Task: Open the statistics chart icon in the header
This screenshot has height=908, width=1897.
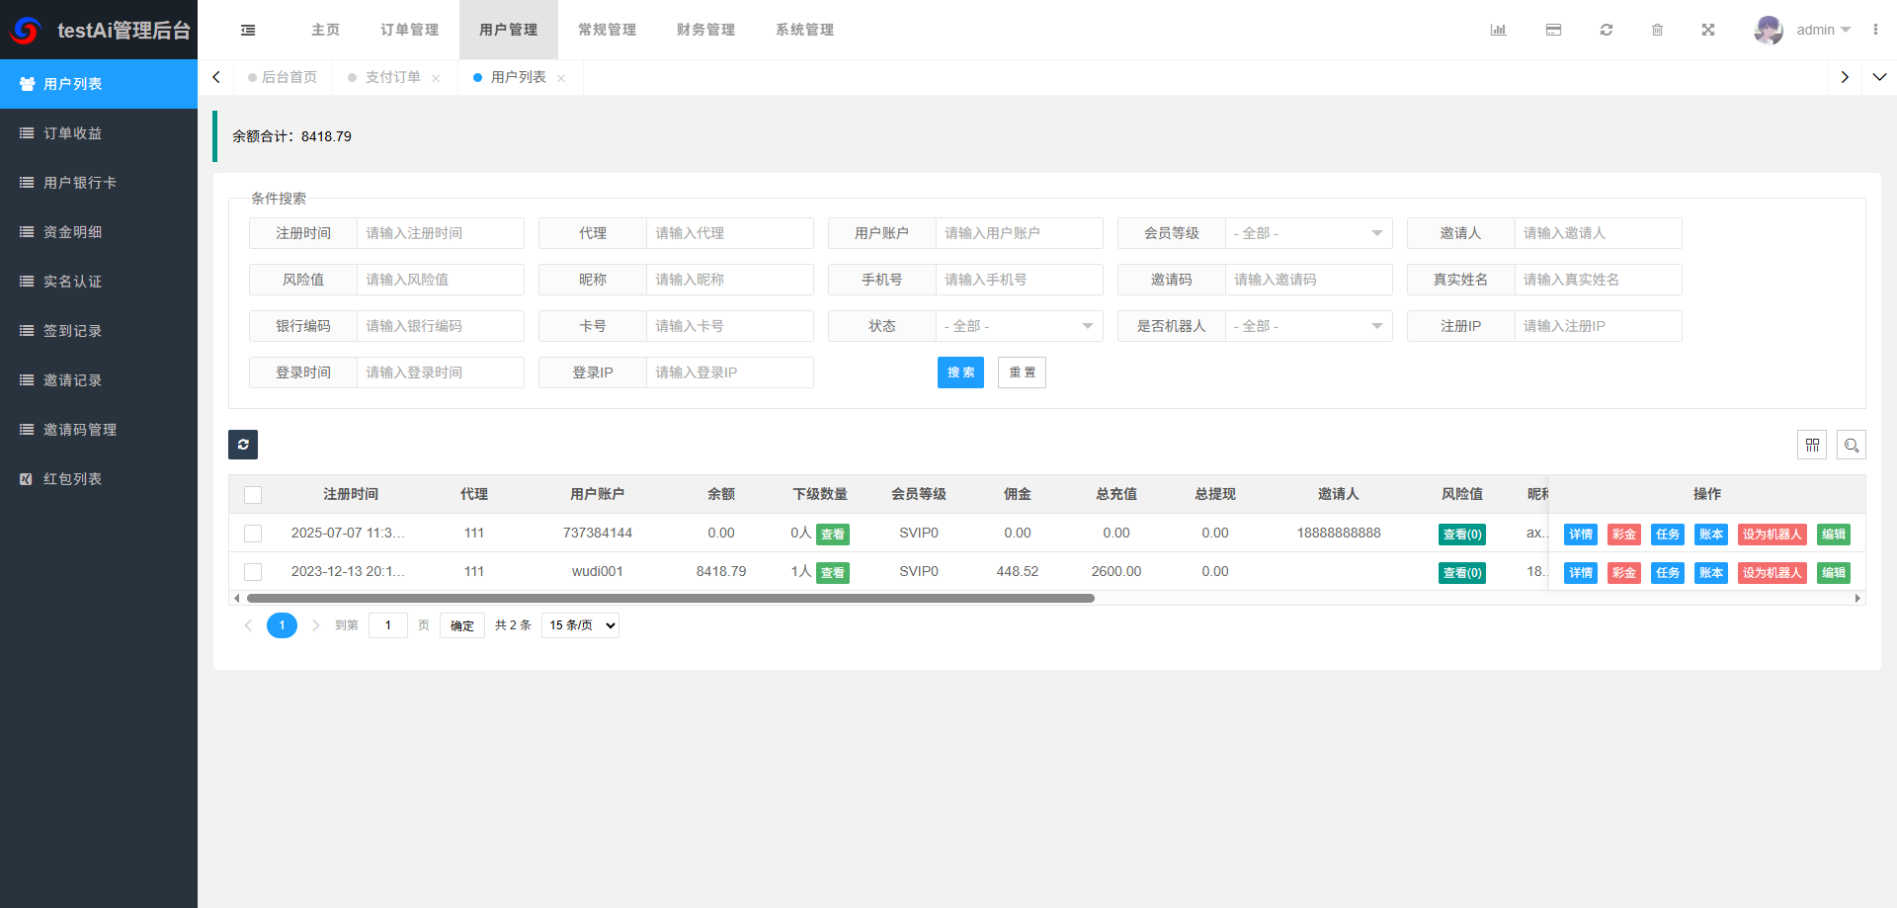Action: pyautogui.click(x=1498, y=30)
